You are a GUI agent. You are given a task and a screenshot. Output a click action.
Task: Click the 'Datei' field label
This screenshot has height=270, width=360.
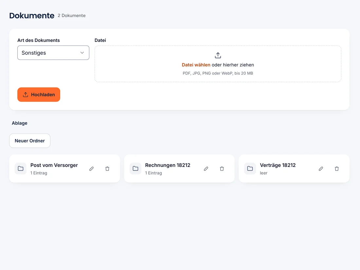tap(100, 40)
